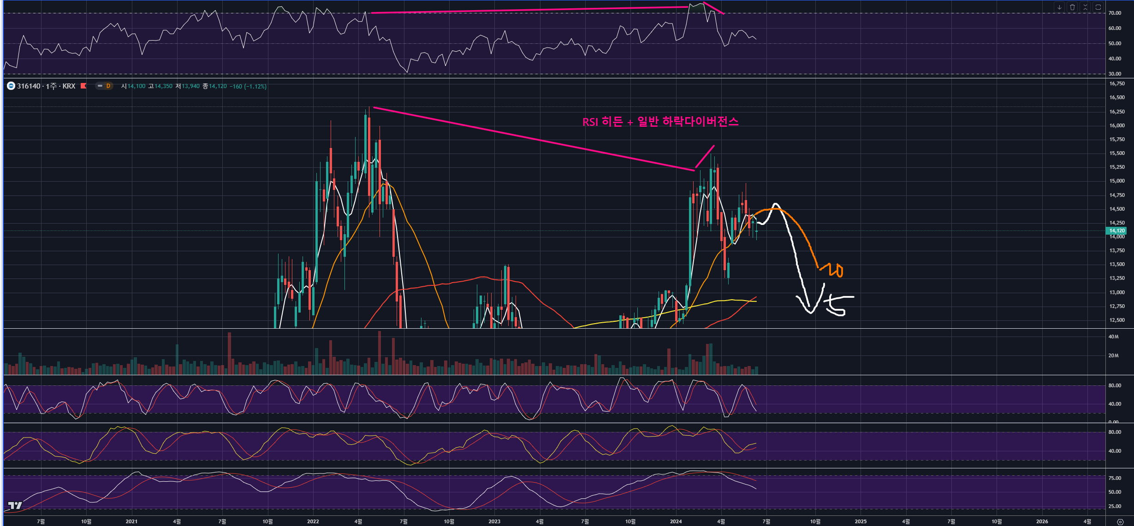This screenshot has height=526, width=1134.
Task: Open chart settings gear at bottom-right corner
Action: (x=1120, y=521)
